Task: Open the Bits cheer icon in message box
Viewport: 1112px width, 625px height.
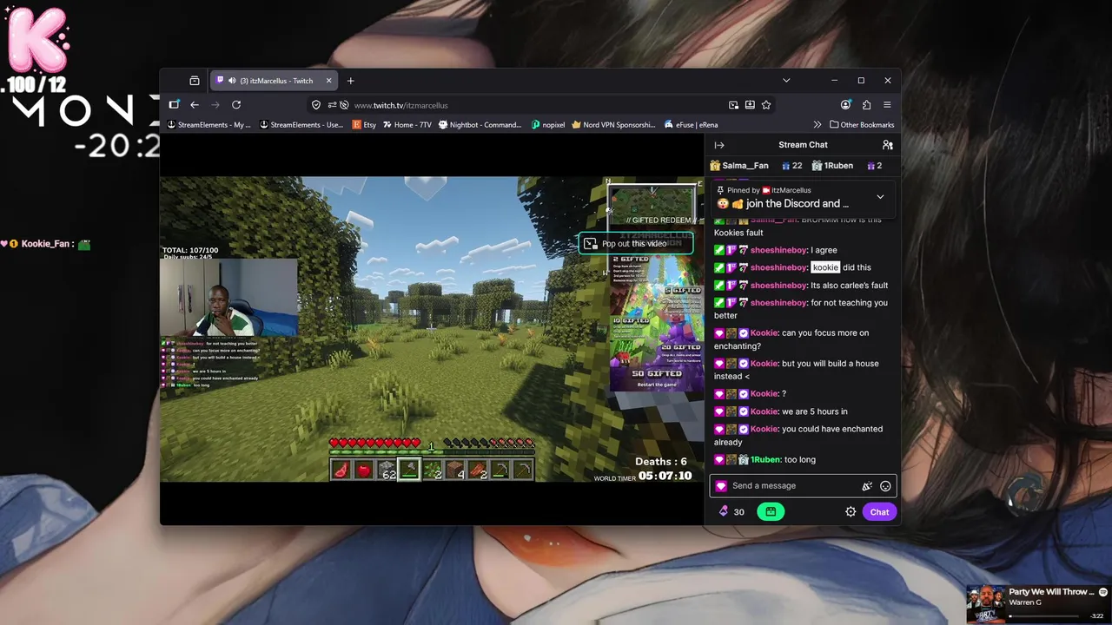Action: click(866, 486)
